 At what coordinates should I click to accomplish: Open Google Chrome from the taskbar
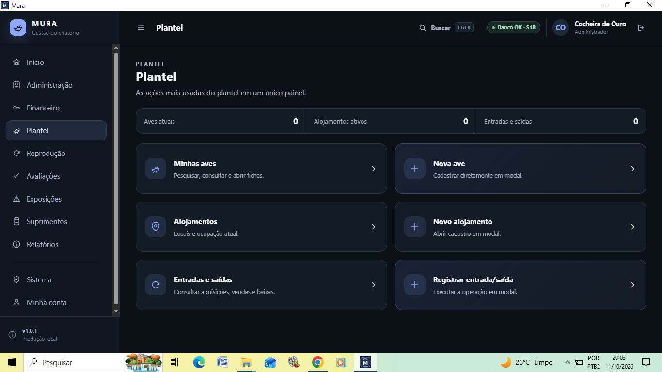318,362
